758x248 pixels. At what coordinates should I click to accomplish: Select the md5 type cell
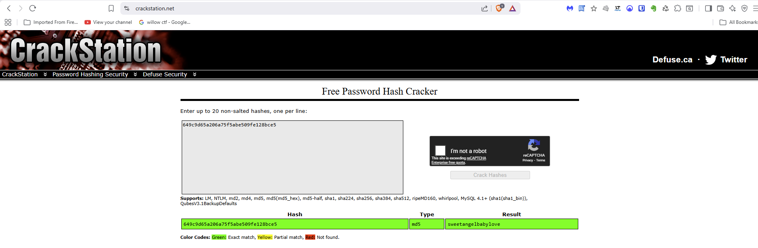[x=427, y=224]
